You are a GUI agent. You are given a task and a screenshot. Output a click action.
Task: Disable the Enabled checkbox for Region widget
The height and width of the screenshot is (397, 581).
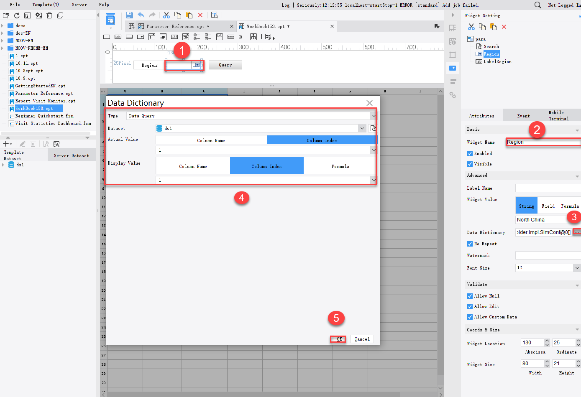coord(470,153)
